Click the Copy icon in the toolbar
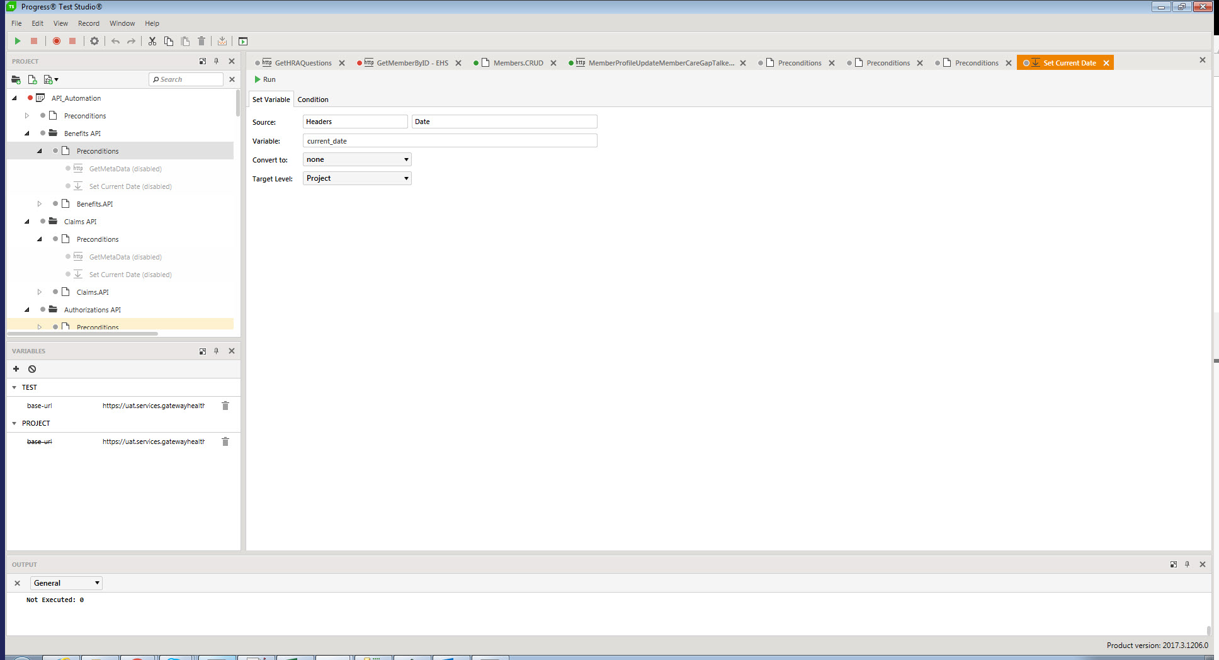 169,41
